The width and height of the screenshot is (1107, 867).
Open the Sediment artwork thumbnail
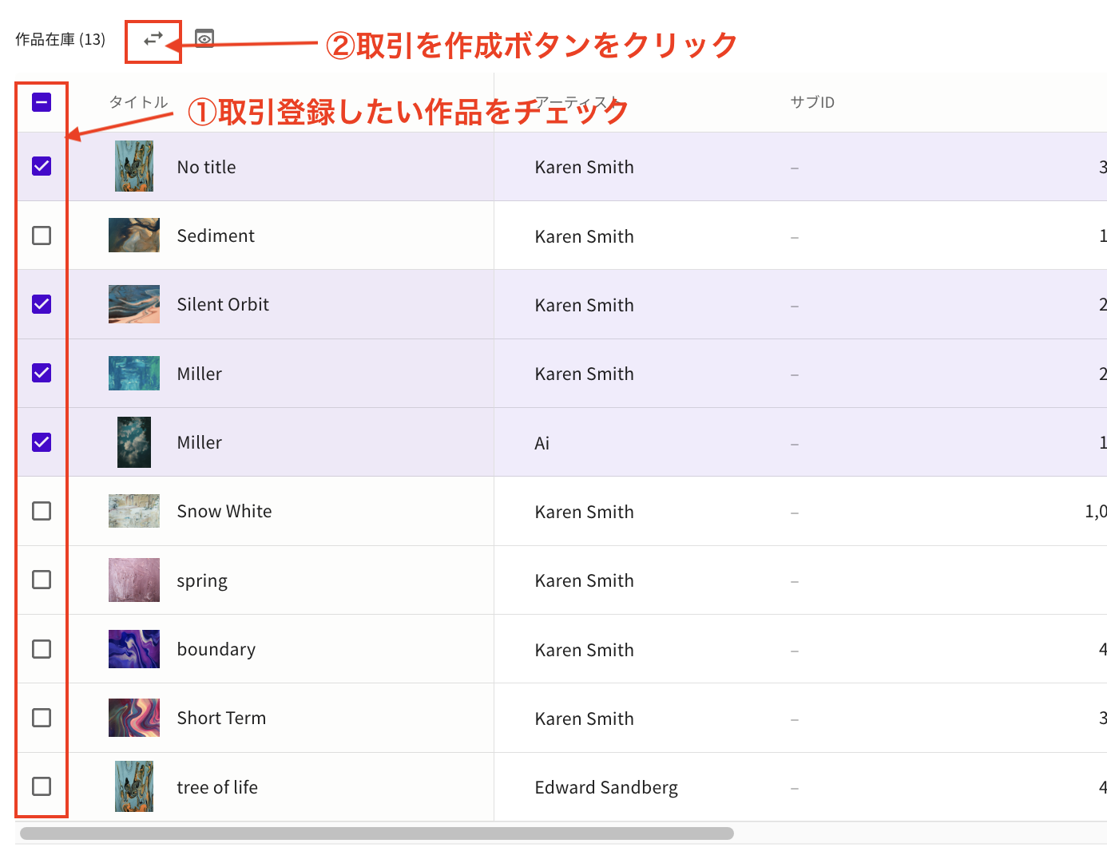pos(134,236)
